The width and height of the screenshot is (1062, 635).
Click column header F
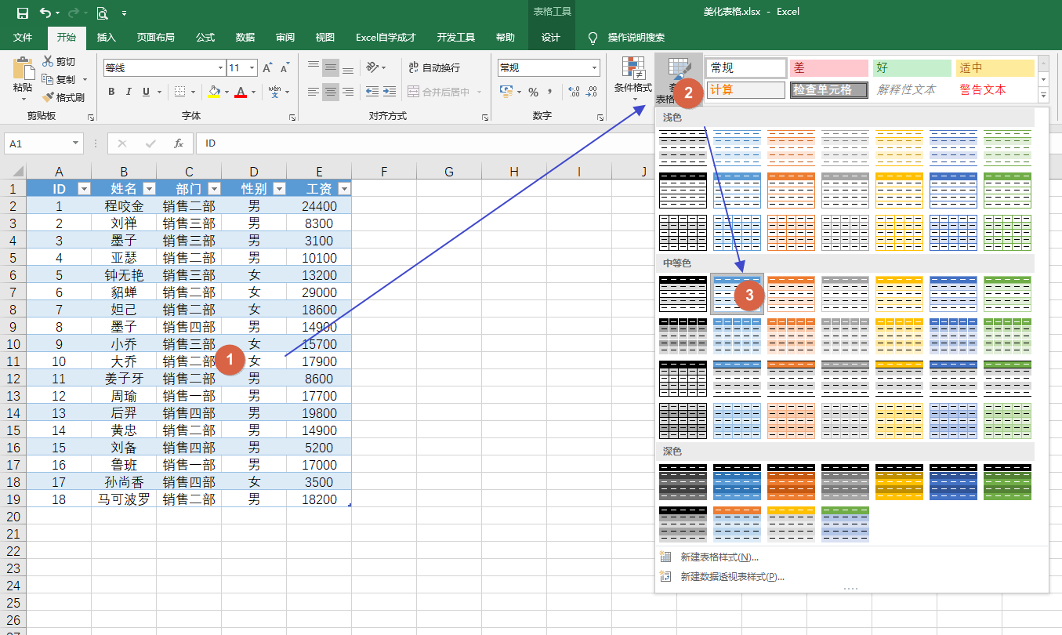pos(384,172)
